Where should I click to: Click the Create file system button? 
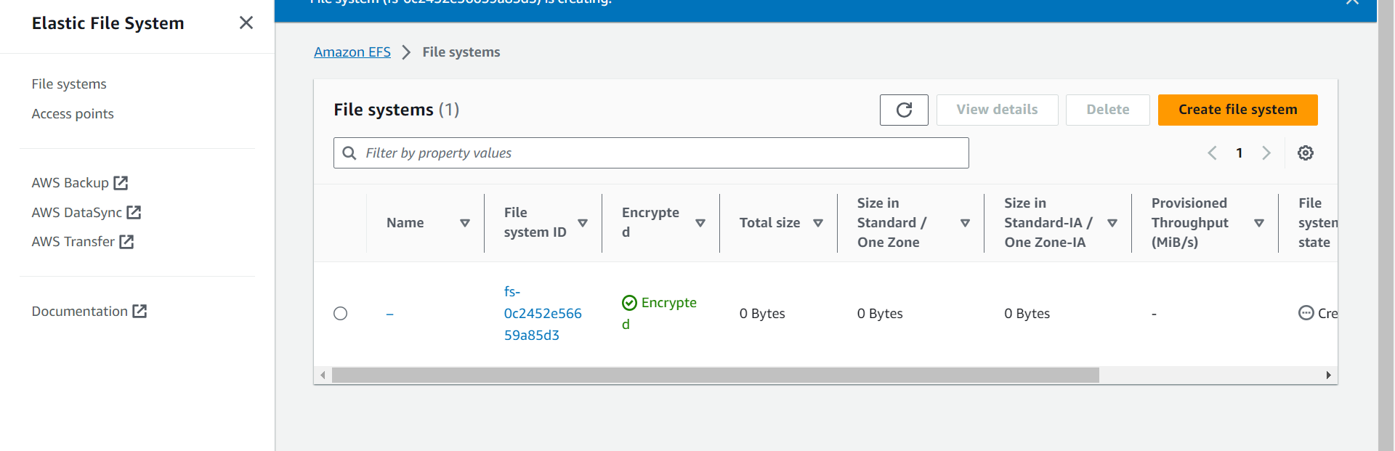pos(1237,110)
